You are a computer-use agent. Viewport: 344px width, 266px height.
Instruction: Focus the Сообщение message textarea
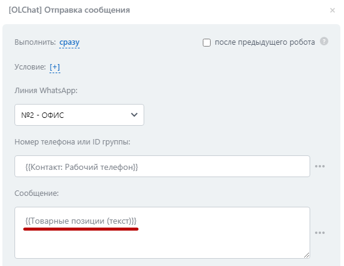coord(162,233)
